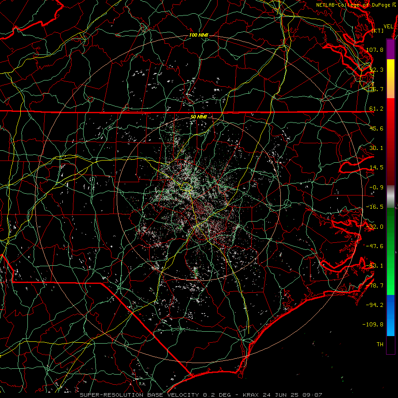Select the -47.6 scale value
398x398 pixels.
(375, 246)
